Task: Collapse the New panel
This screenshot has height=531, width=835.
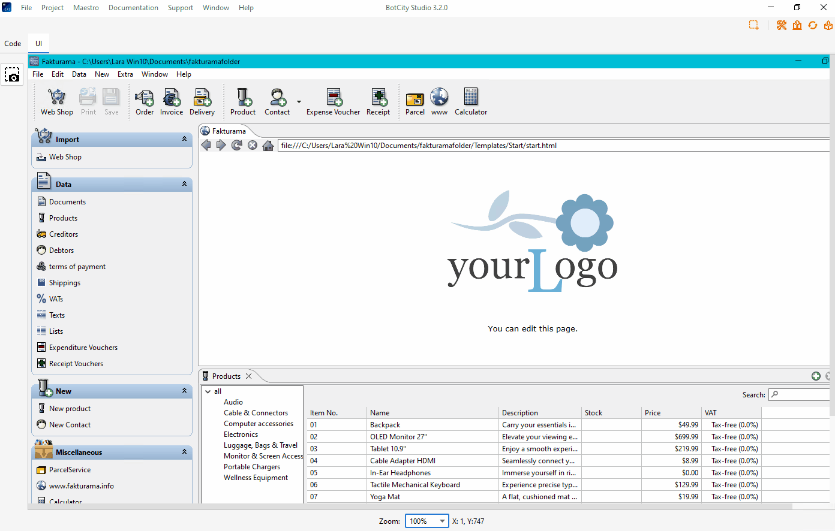Action: click(x=184, y=391)
